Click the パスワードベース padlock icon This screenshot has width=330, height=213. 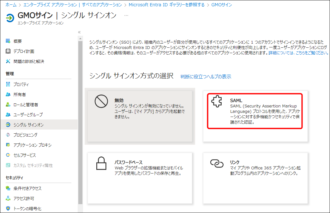(101, 163)
